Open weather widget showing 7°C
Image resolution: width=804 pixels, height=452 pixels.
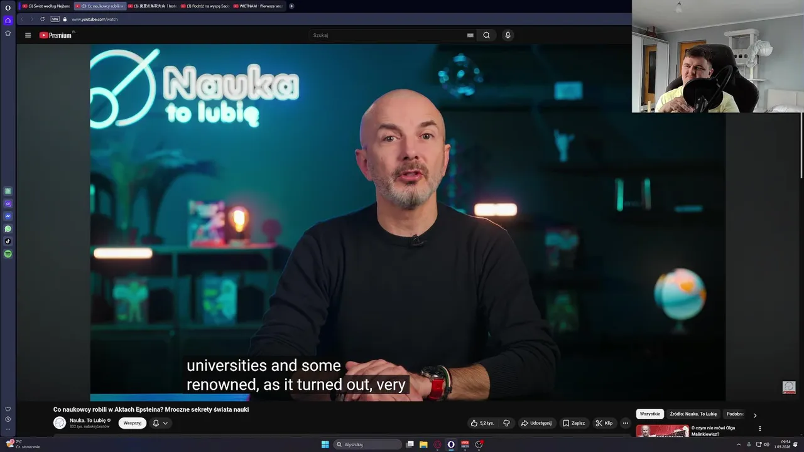(x=22, y=444)
